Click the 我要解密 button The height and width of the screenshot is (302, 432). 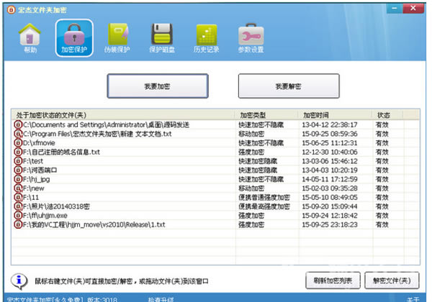coord(289,86)
